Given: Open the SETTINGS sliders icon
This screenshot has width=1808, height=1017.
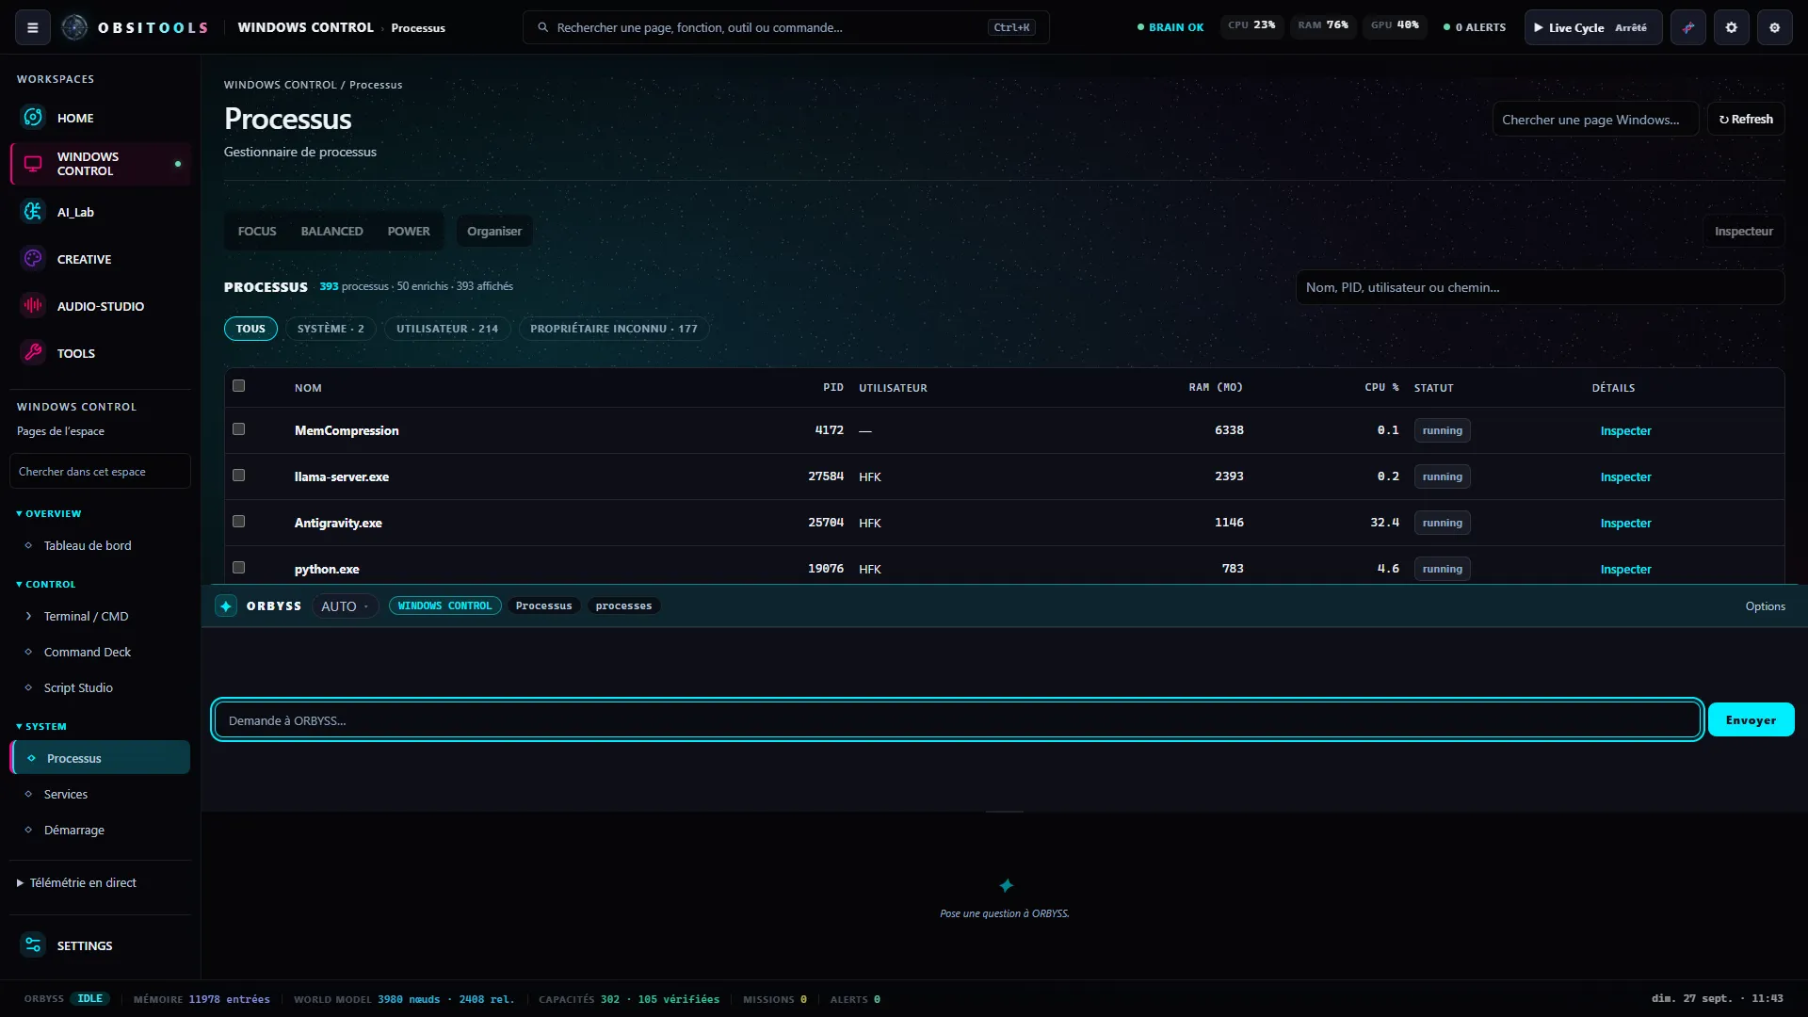Looking at the screenshot, I should 33,945.
